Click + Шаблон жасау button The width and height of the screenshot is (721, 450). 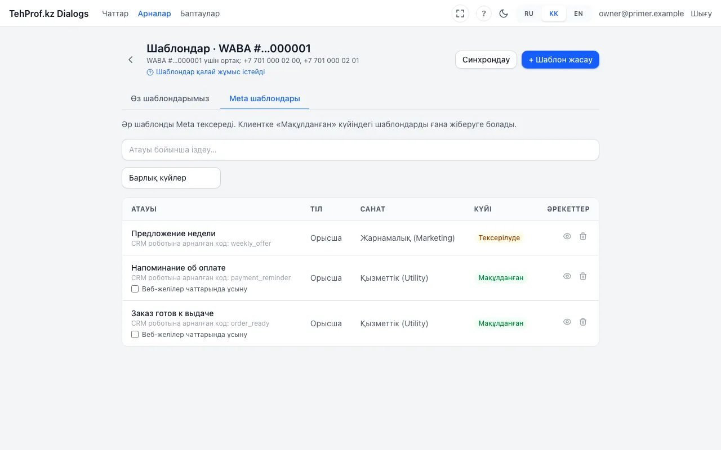click(x=560, y=60)
